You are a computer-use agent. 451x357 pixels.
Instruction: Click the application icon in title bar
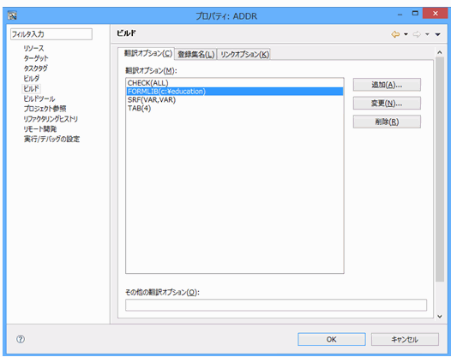[12, 15]
